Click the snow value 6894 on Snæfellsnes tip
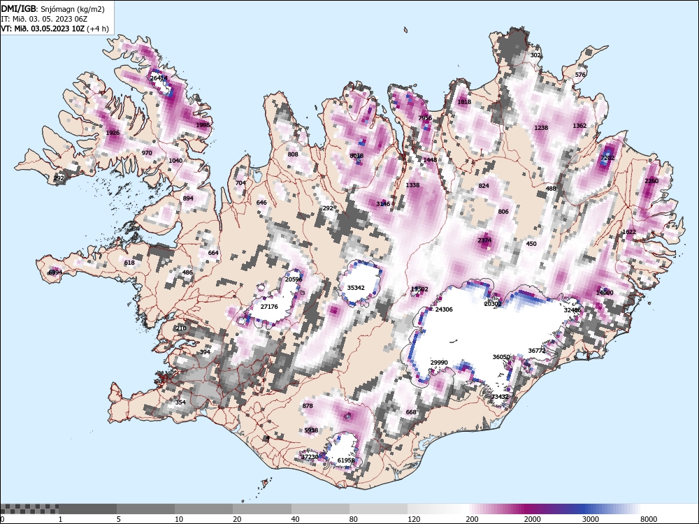This screenshot has width=699, height=524. tap(55, 272)
